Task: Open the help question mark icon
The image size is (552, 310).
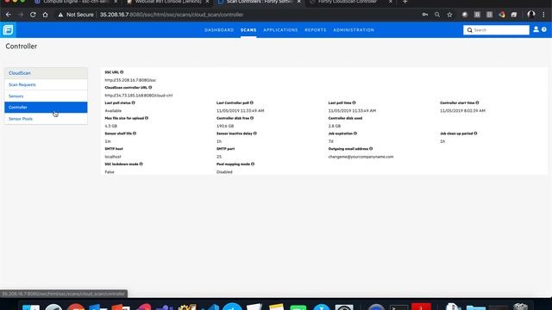Action: pos(544,30)
